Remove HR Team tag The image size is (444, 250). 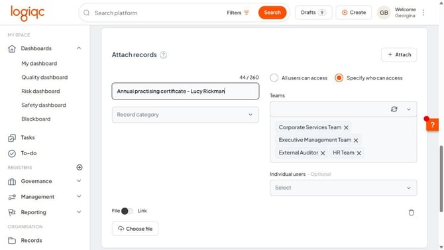pyautogui.click(x=359, y=153)
